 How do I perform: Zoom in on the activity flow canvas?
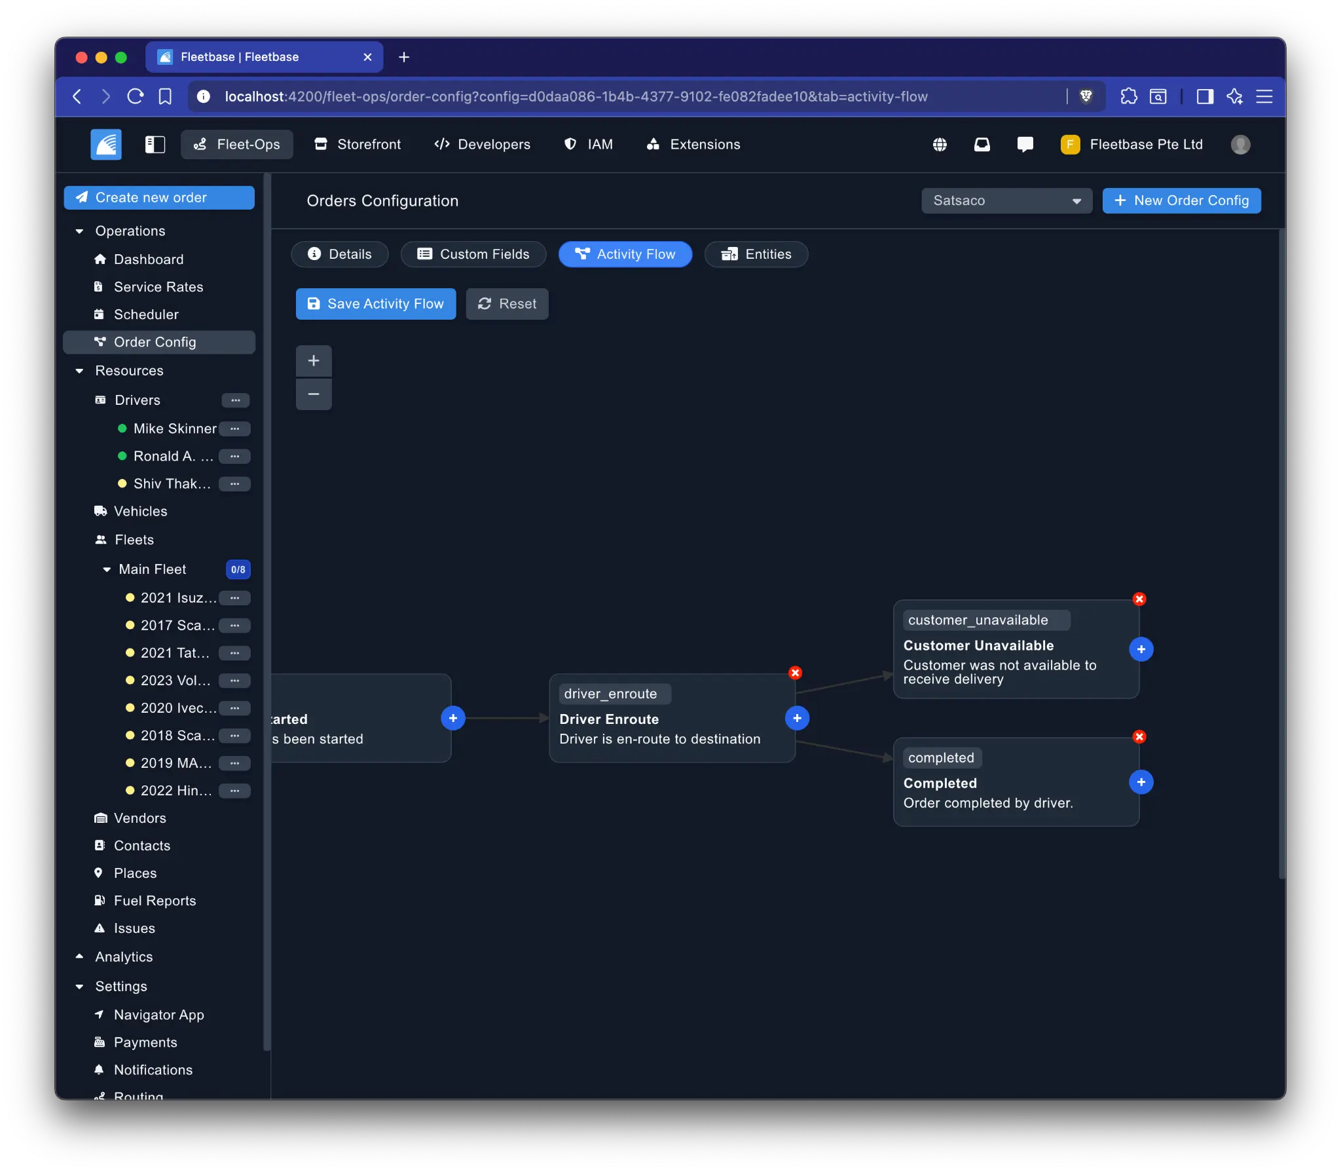pyautogui.click(x=314, y=360)
